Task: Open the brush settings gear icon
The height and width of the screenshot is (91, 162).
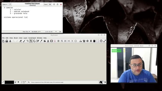Action: pyautogui.click(x=87, y=41)
